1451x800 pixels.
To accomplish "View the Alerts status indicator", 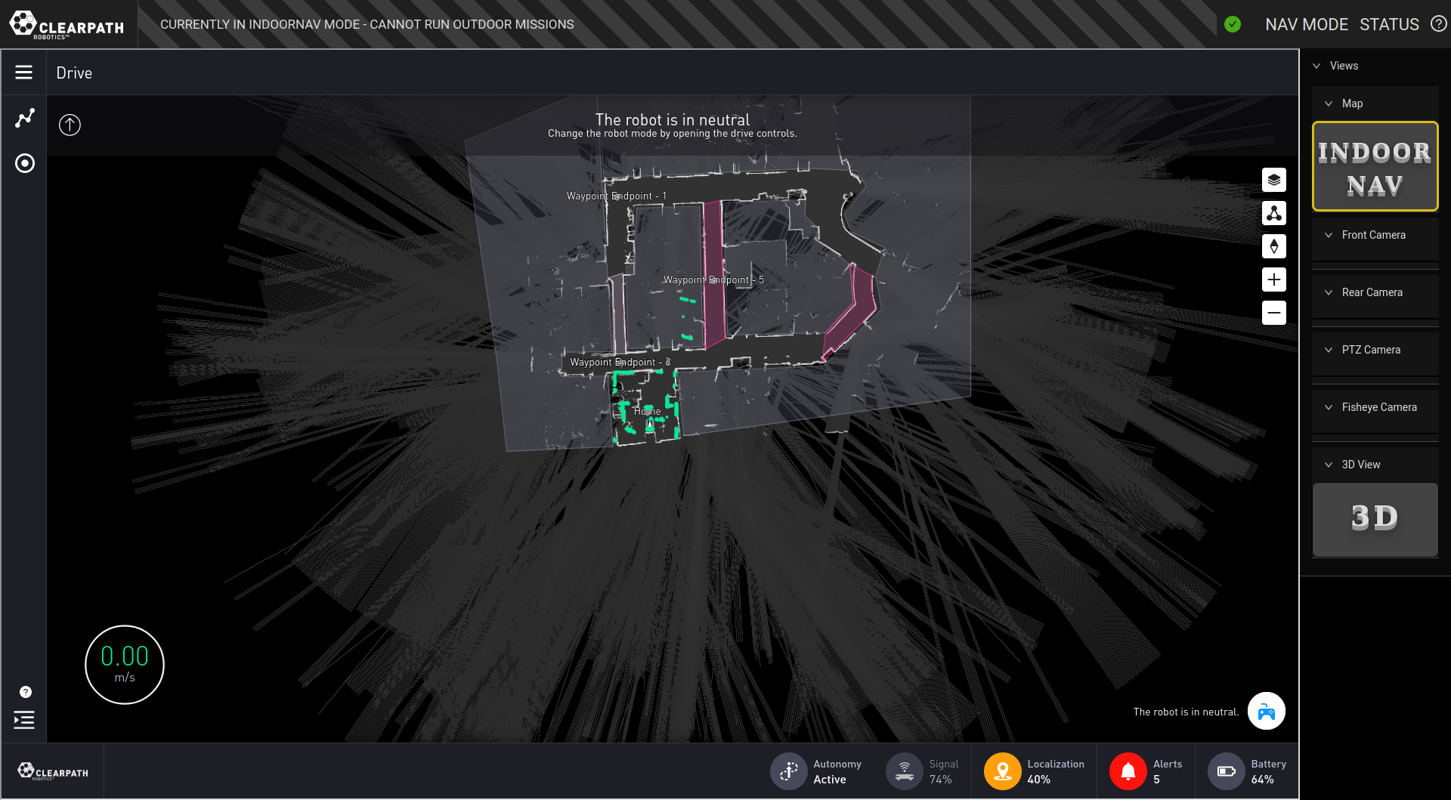I will pos(1146,771).
